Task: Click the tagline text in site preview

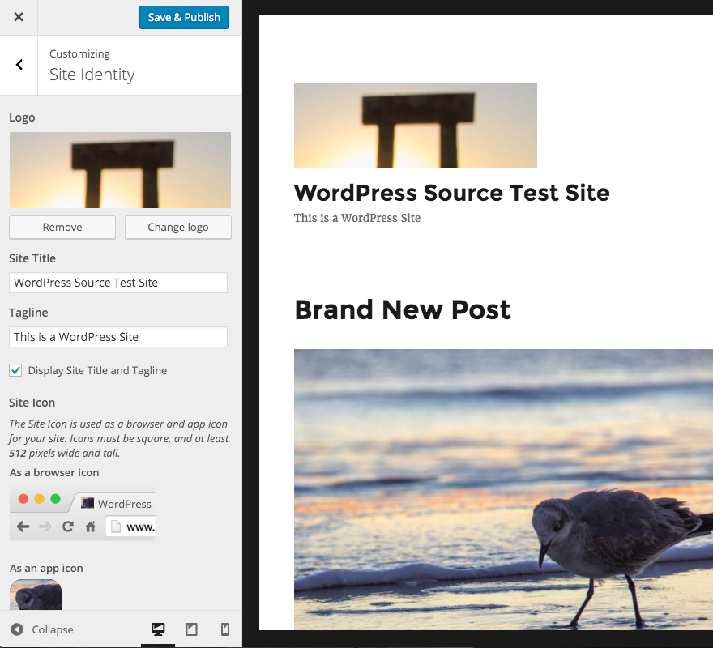Action: click(x=357, y=218)
